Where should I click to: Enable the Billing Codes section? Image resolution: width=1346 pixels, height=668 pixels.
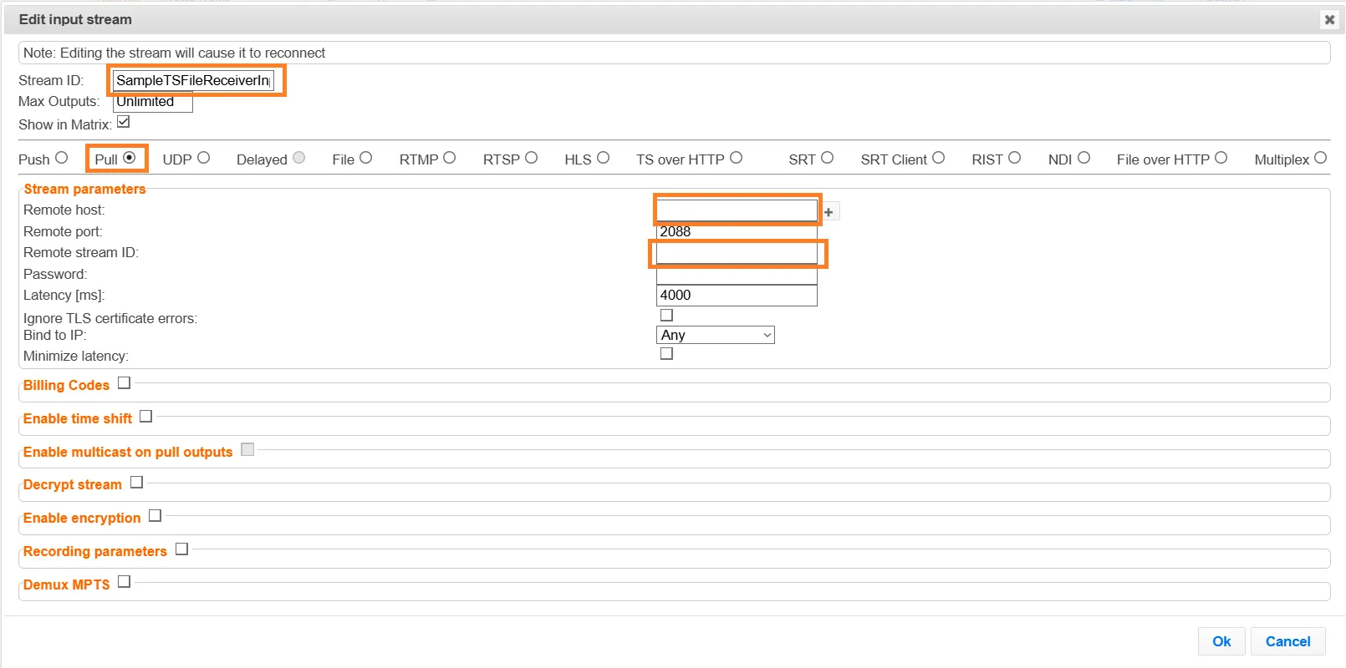pos(124,383)
